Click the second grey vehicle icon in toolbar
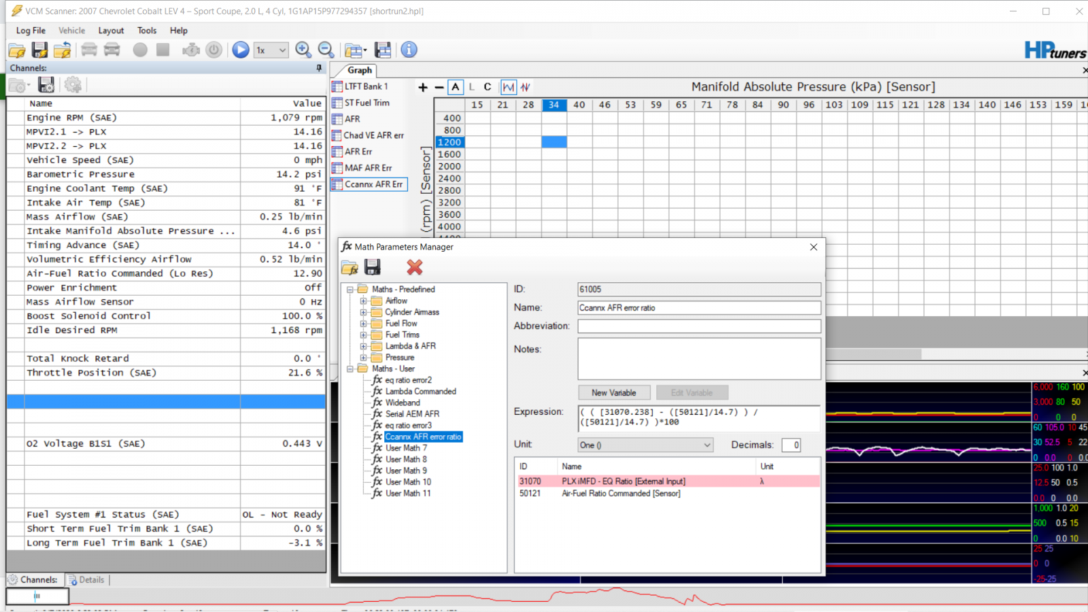This screenshot has height=612, width=1088. [x=112, y=50]
